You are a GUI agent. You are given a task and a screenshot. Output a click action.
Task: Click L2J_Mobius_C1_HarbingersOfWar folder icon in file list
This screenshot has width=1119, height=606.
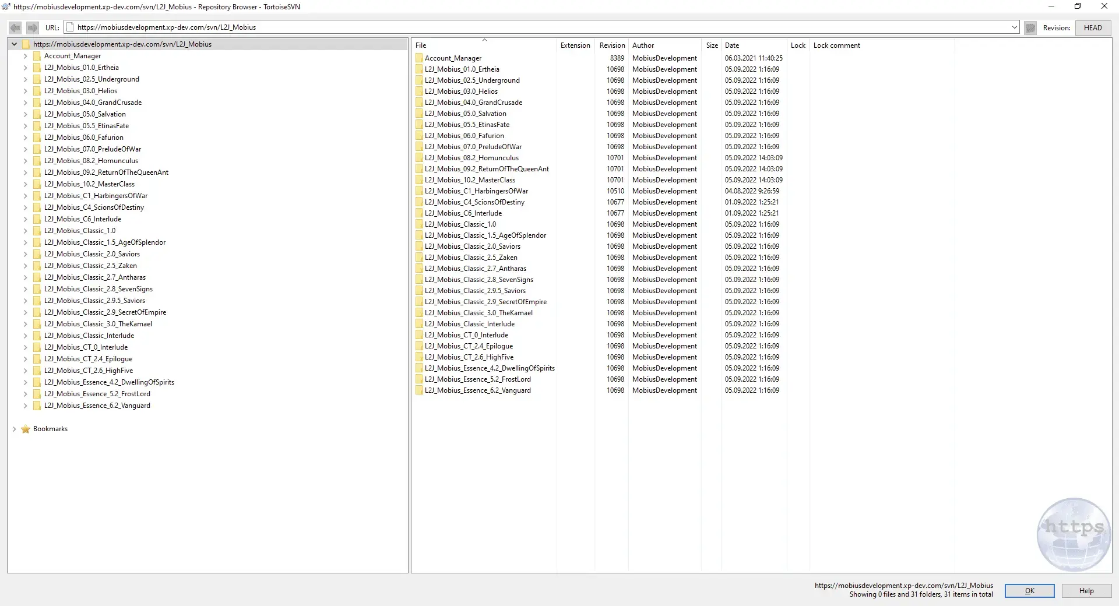click(419, 191)
